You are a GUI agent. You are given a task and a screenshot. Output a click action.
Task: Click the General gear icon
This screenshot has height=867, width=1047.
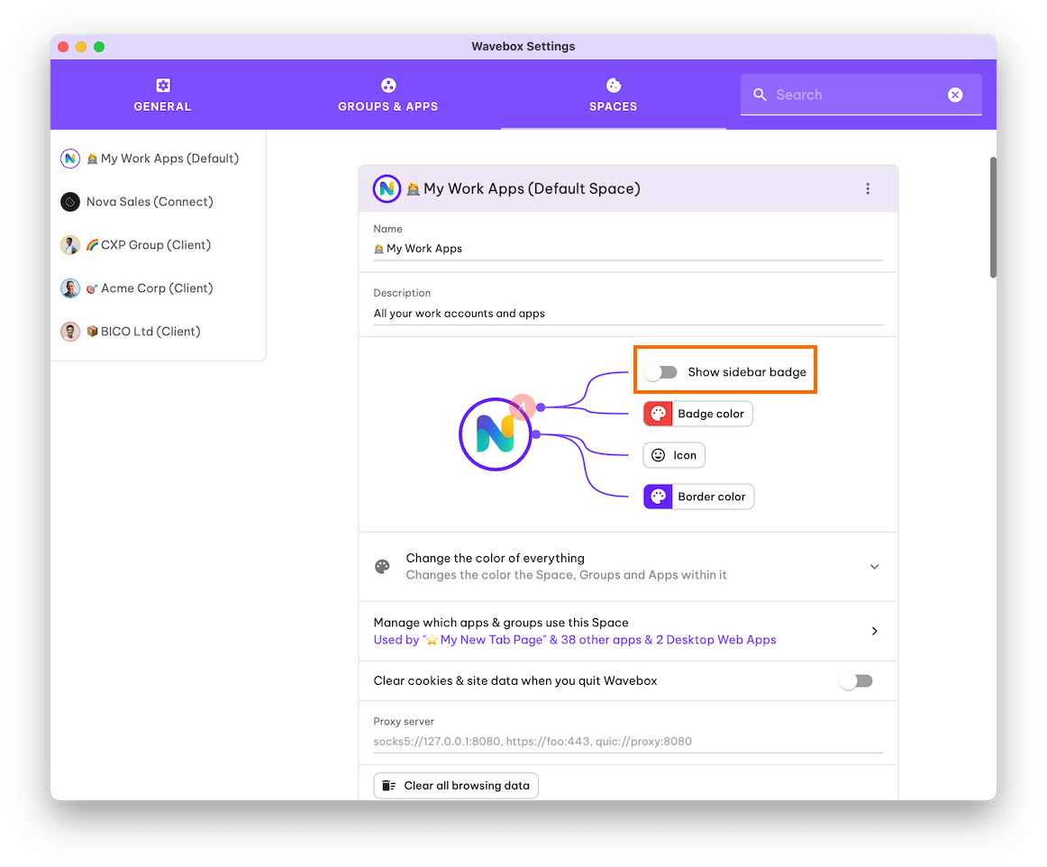[x=163, y=86]
